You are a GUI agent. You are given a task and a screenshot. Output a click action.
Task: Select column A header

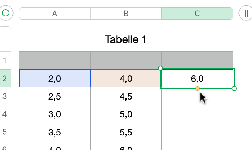click(x=55, y=14)
